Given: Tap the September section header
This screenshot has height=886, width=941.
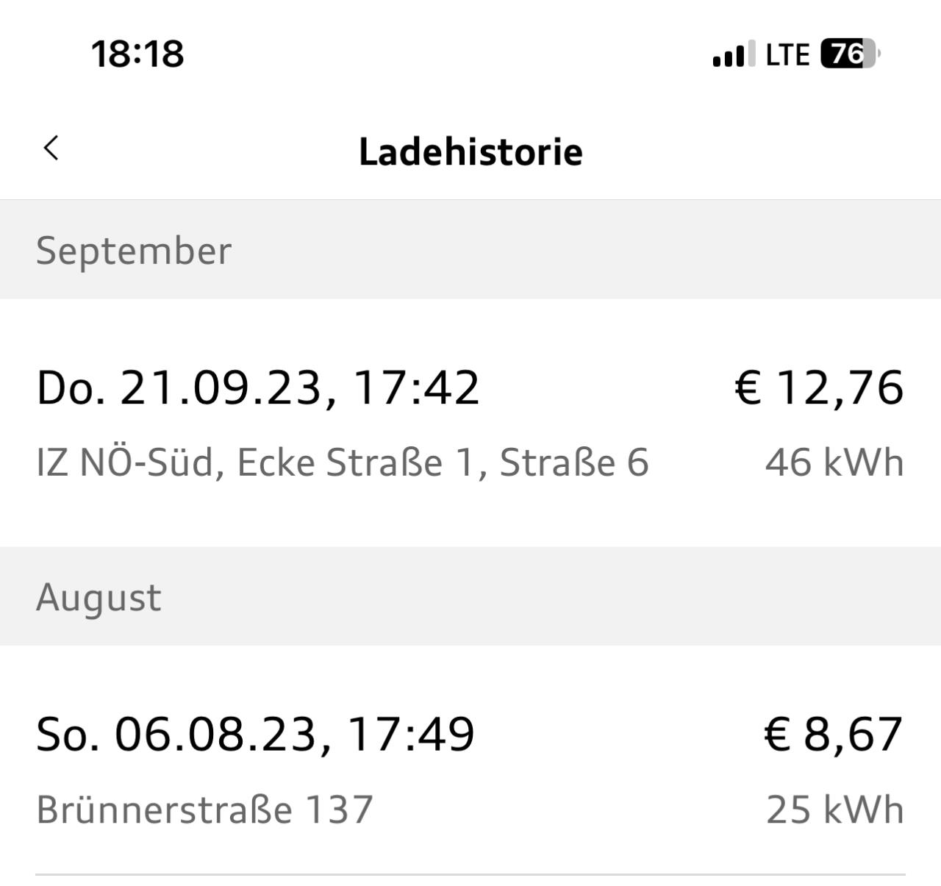Looking at the screenshot, I should tap(470, 249).
